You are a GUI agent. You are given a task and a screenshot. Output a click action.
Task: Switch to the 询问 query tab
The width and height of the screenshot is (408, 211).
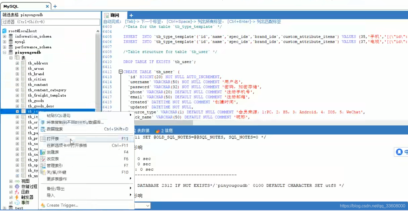point(115,16)
